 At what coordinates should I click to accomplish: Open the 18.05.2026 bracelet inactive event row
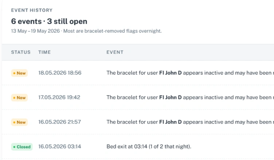(138, 73)
